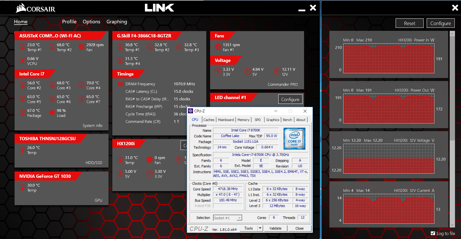
Task: Click the HX1200i 31.0 °C temp icon
Action: [x=120, y=160]
